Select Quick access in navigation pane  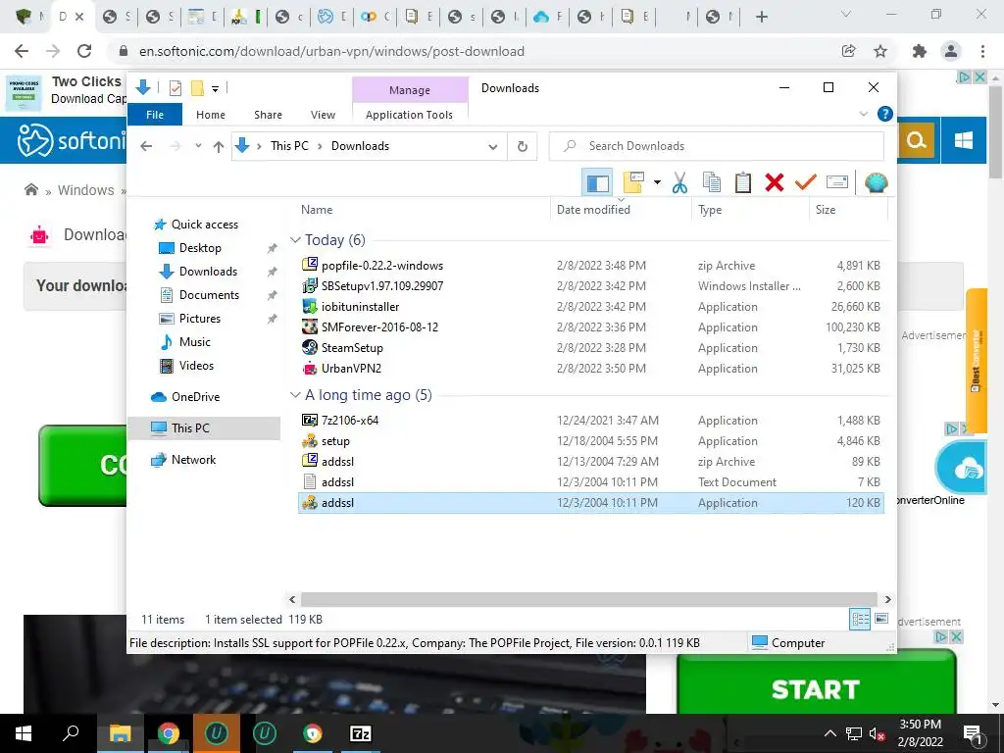pos(204,225)
